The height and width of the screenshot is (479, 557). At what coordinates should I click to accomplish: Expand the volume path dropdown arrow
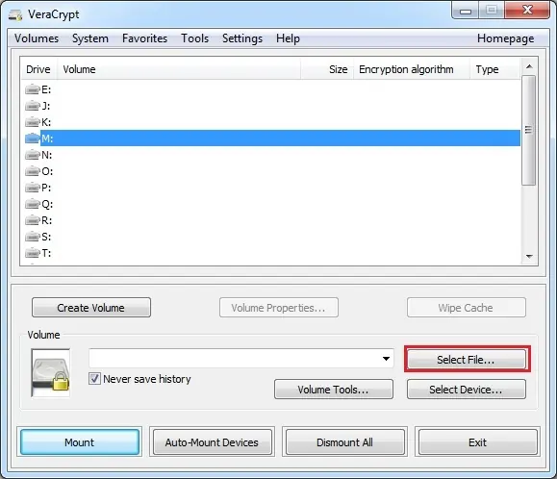click(x=386, y=359)
